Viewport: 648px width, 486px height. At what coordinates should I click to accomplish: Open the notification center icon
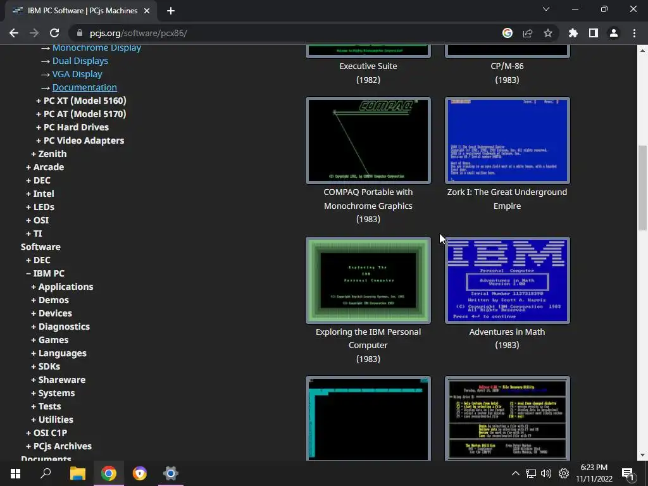click(628, 473)
